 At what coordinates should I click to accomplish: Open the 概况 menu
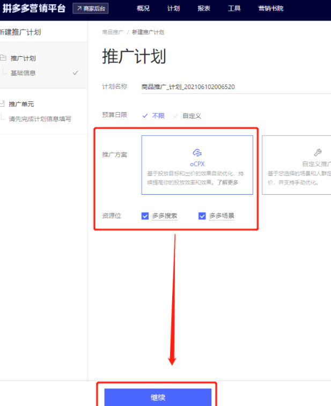click(x=143, y=9)
